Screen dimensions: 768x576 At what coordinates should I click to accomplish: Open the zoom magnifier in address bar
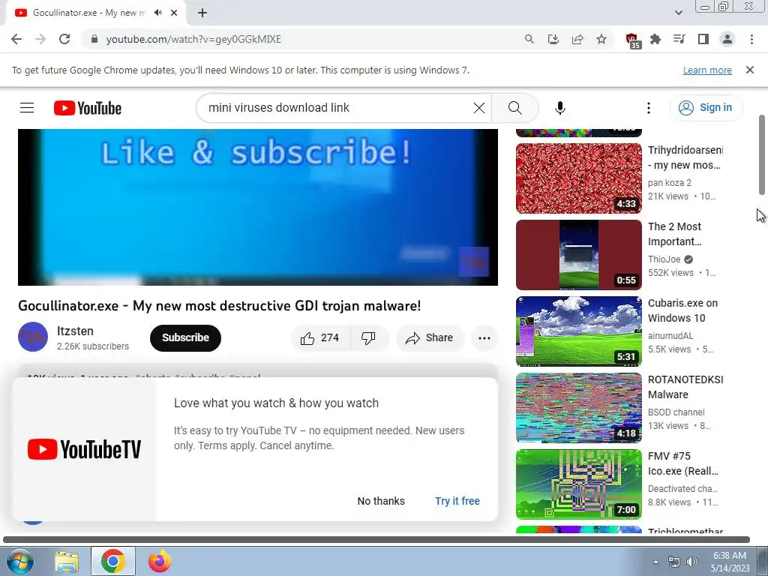(529, 39)
